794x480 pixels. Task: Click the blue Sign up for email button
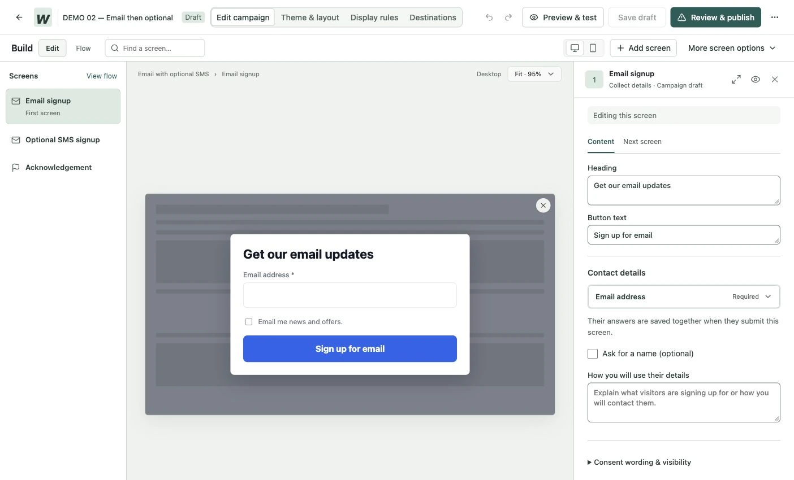coord(350,349)
